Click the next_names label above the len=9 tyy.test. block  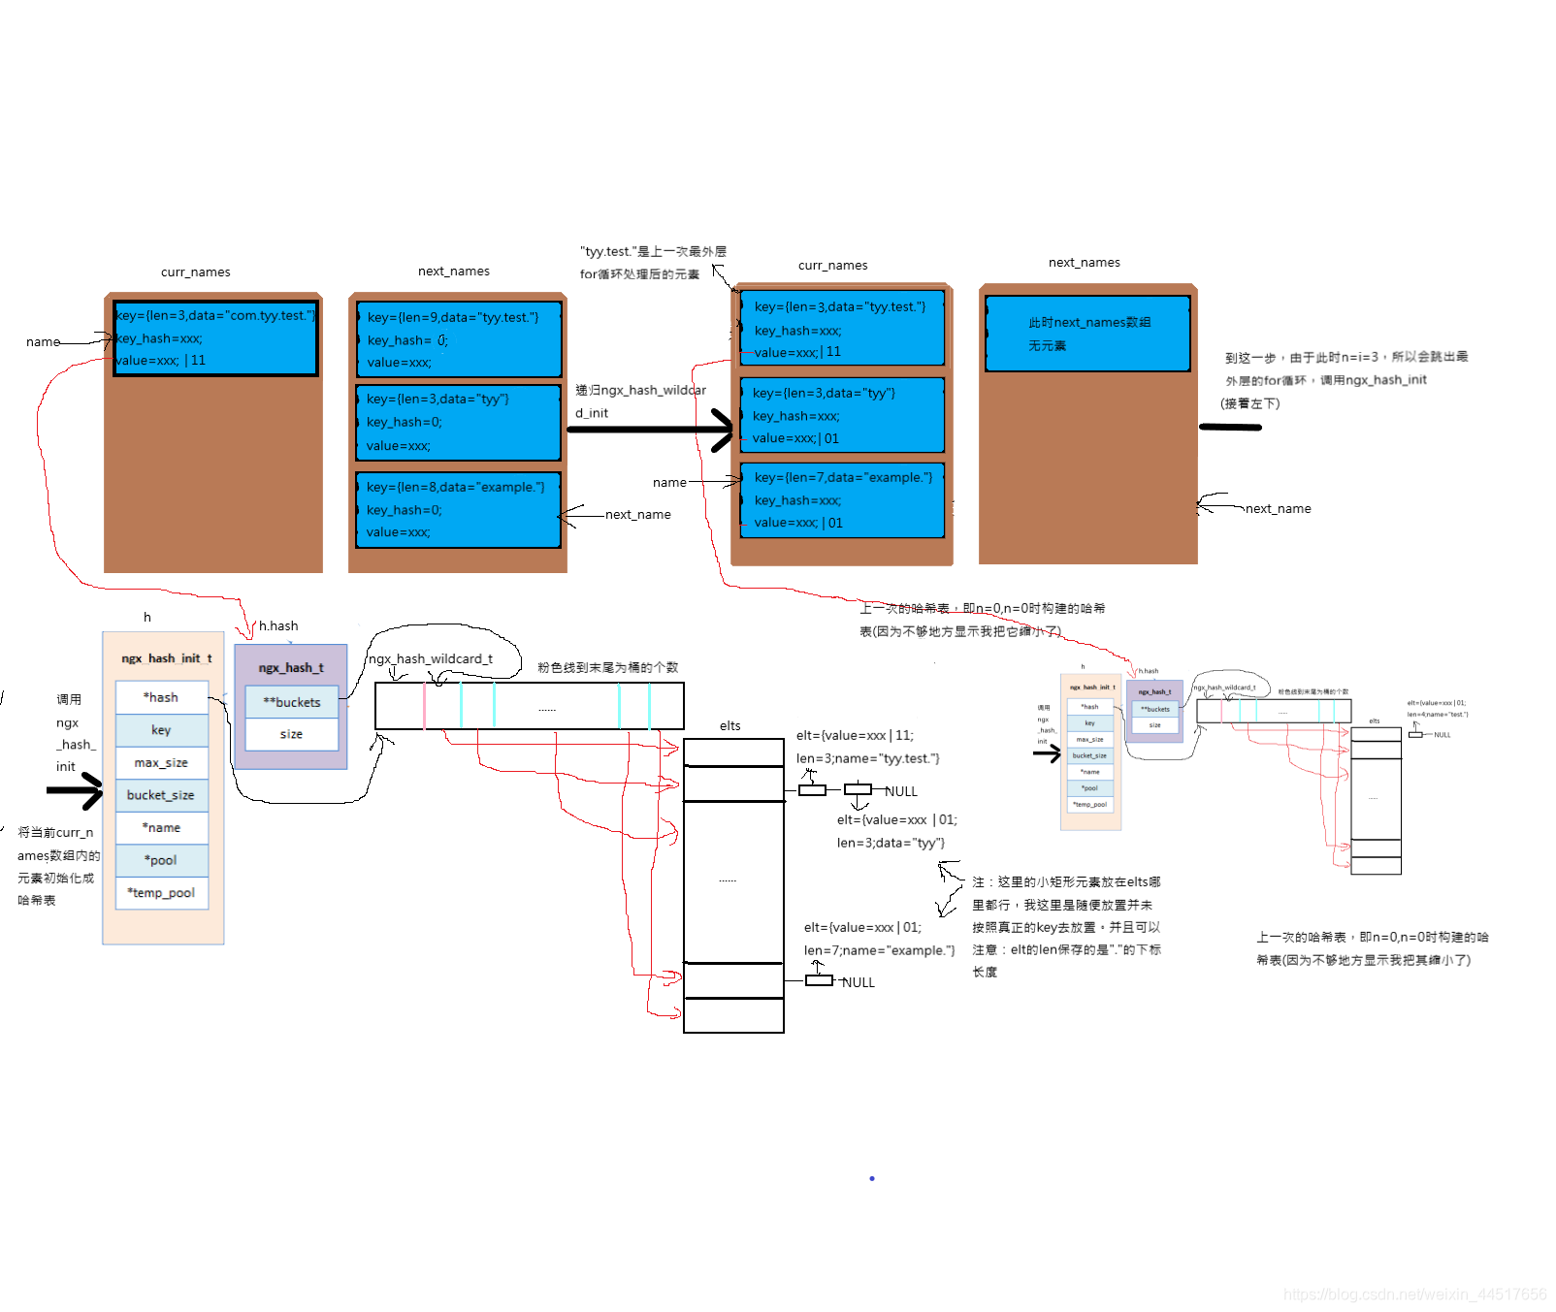pyautogui.click(x=454, y=272)
